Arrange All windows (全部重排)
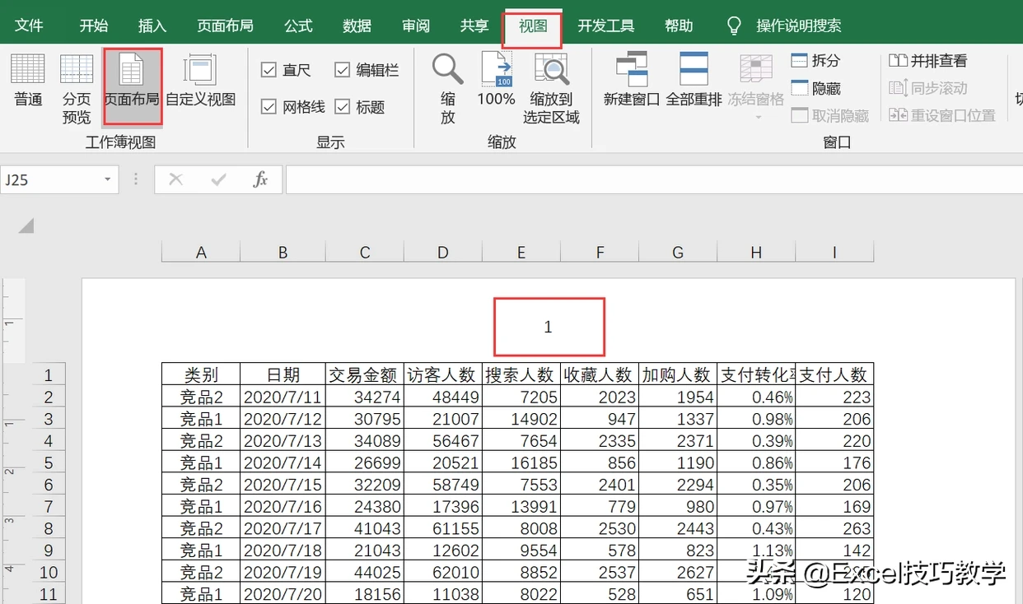The height and width of the screenshot is (604, 1023). point(694,81)
